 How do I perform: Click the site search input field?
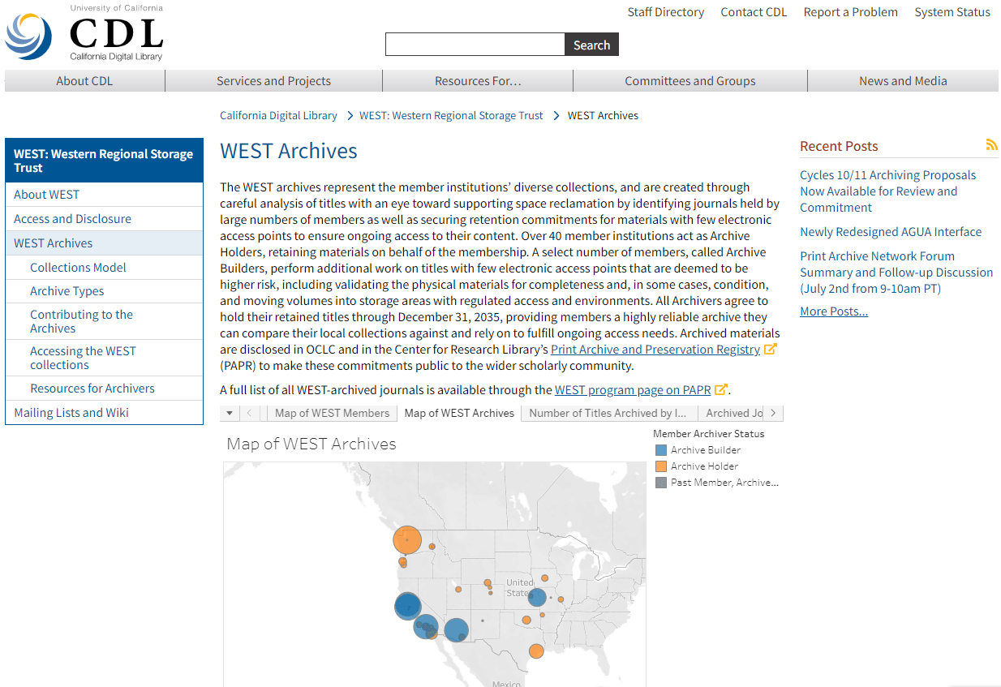(475, 45)
